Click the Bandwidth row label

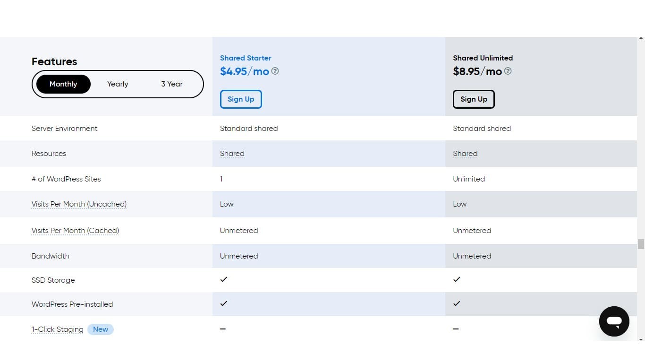coord(51,256)
